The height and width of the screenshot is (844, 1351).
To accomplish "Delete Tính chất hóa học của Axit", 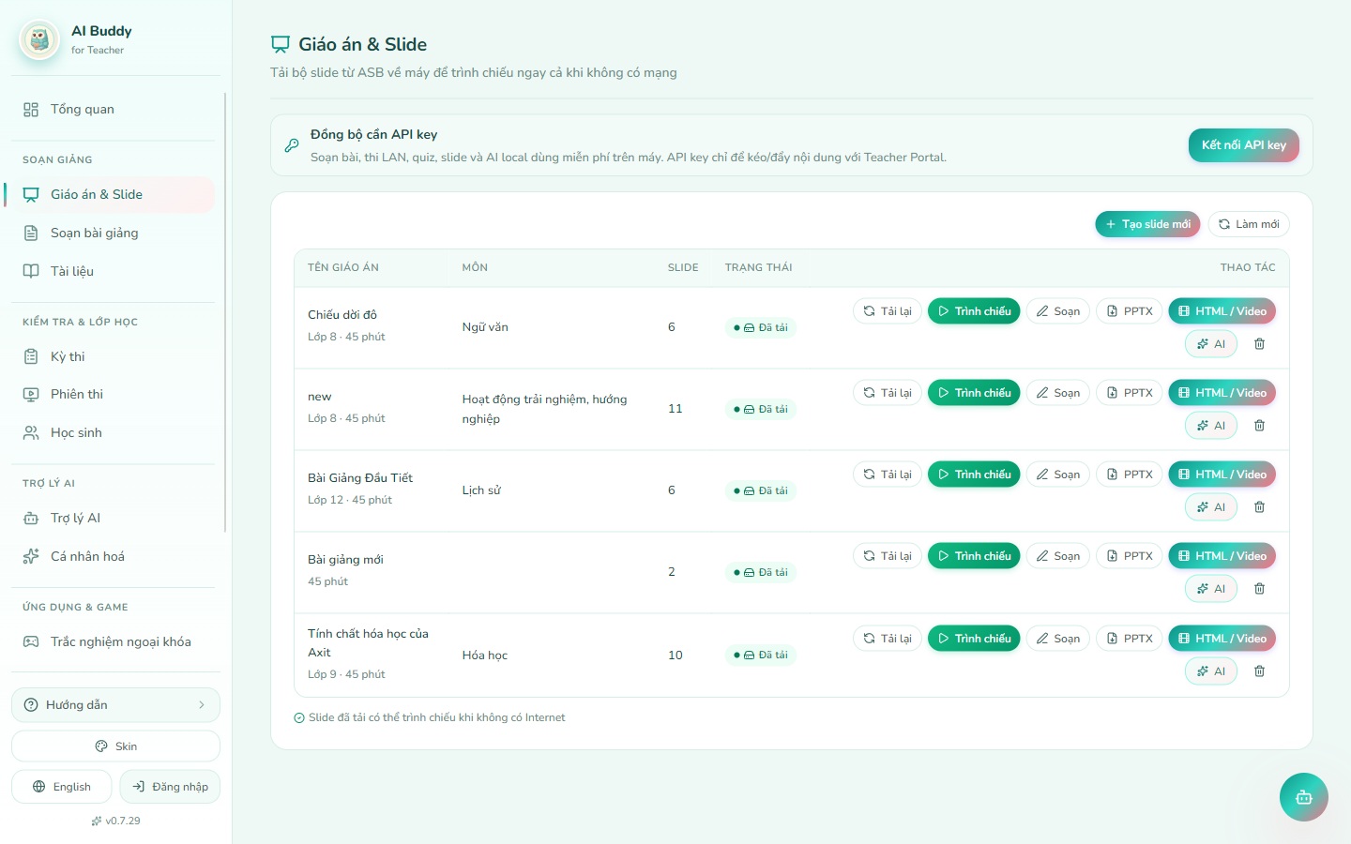I will pyautogui.click(x=1259, y=671).
